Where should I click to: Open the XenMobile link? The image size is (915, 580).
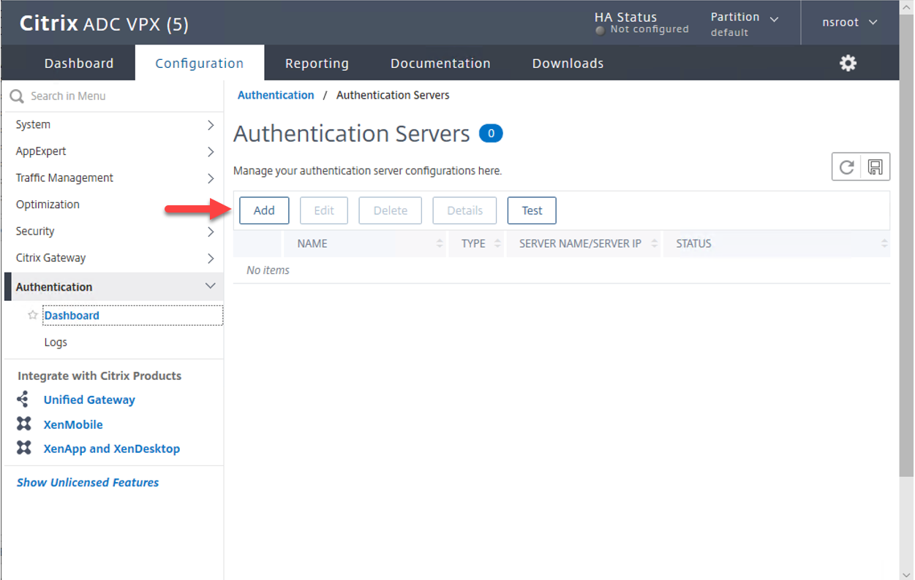point(73,424)
